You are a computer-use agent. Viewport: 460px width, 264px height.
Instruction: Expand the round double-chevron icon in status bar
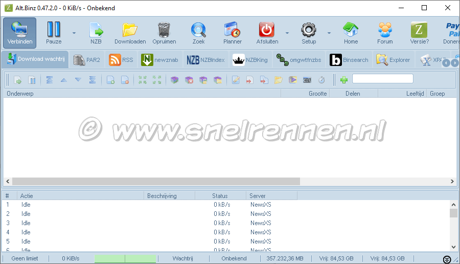coord(447,259)
